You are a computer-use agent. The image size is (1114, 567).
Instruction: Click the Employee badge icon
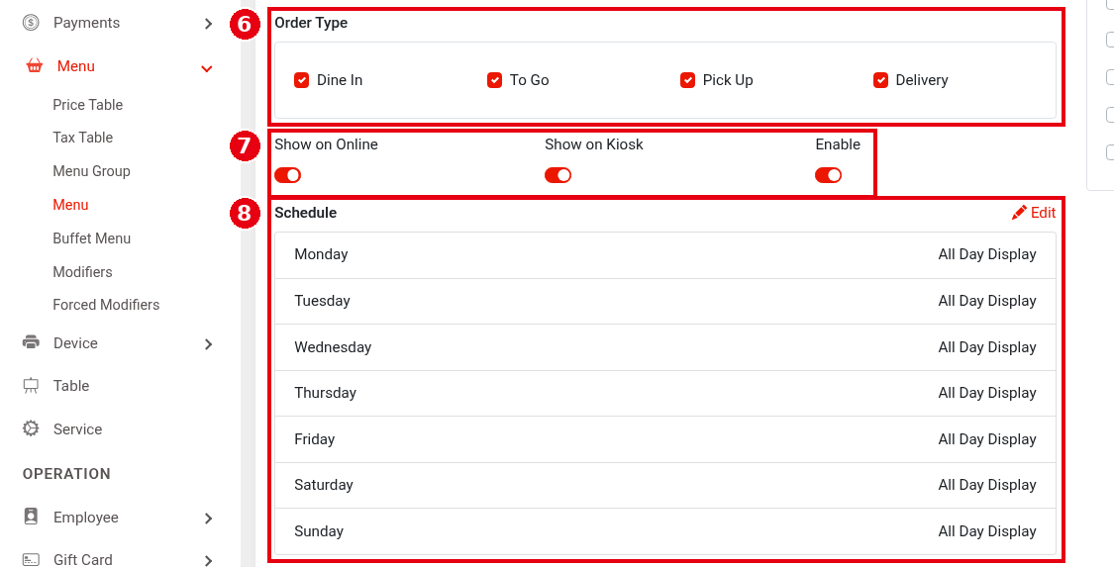31,517
